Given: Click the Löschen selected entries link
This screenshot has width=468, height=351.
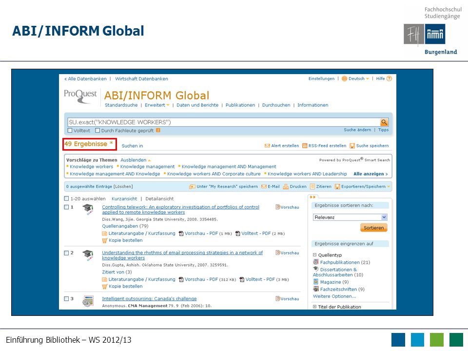Looking at the screenshot, I should click(x=123, y=187).
